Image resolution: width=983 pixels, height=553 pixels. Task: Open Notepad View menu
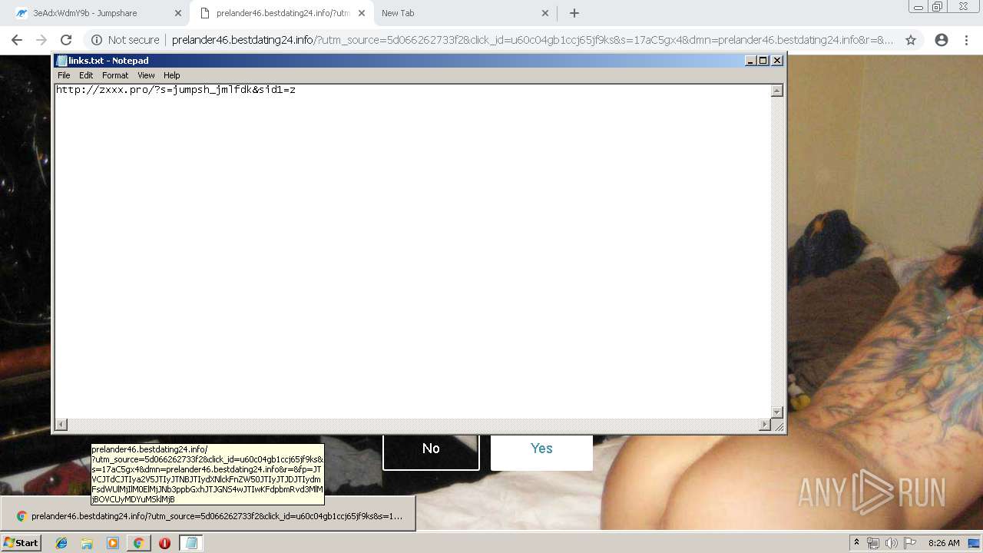click(x=146, y=75)
